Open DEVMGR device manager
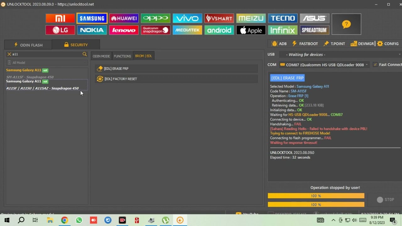402x226 pixels. tap(362, 44)
